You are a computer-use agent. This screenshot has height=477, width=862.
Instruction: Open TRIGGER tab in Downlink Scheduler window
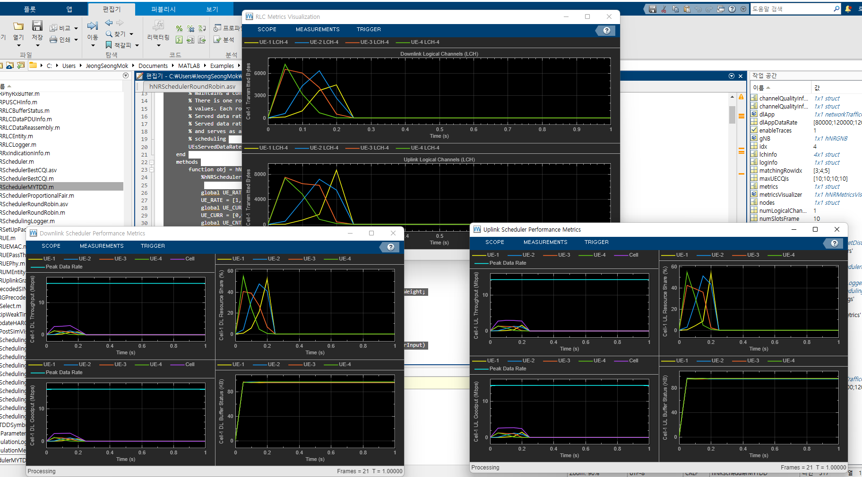click(x=153, y=246)
